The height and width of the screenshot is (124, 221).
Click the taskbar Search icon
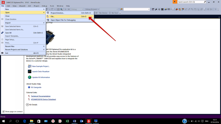point(10,121)
